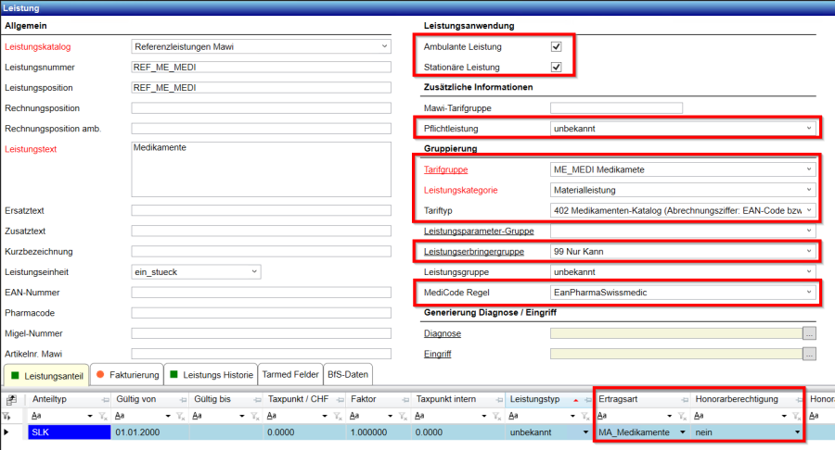Pin the Faktor column
The width and height of the screenshot is (835, 450).
coord(405,399)
